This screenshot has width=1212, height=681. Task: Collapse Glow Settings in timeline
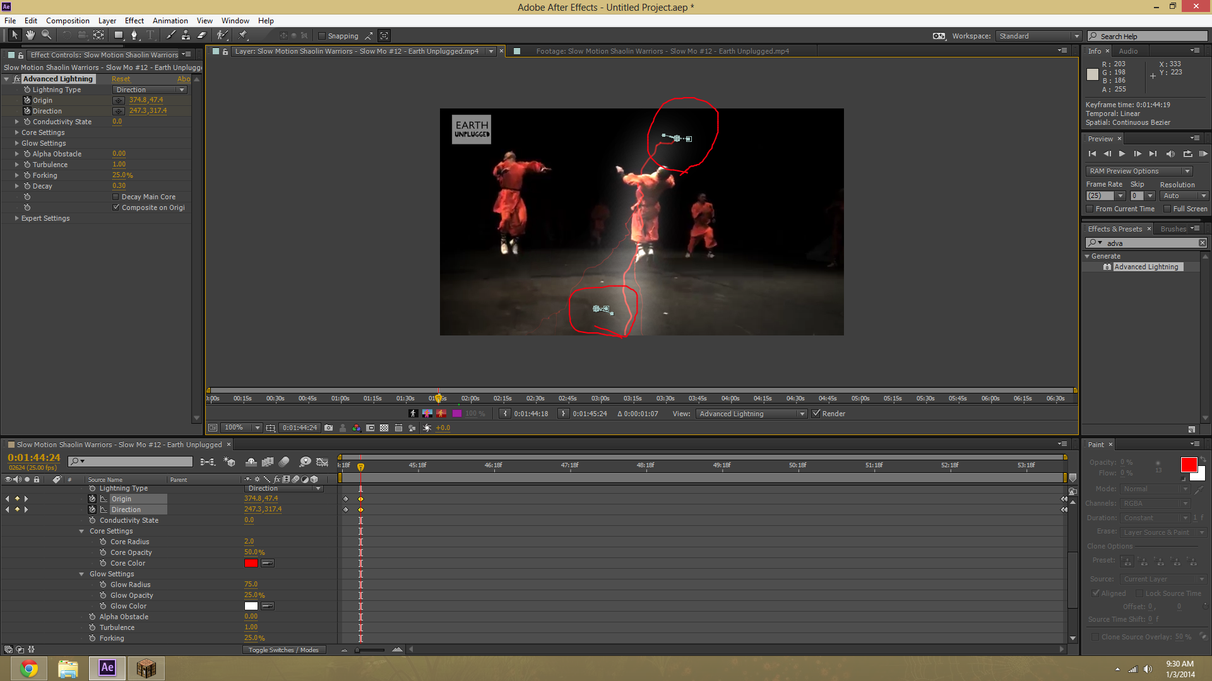81,574
